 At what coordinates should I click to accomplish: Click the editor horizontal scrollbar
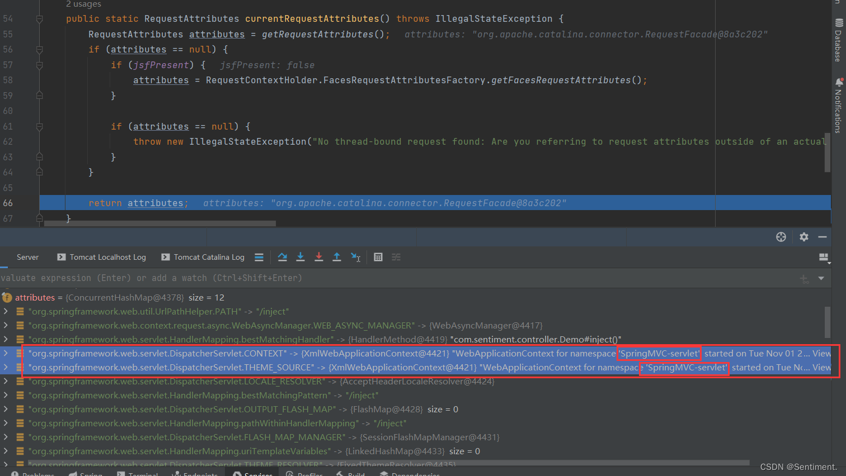click(x=160, y=223)
